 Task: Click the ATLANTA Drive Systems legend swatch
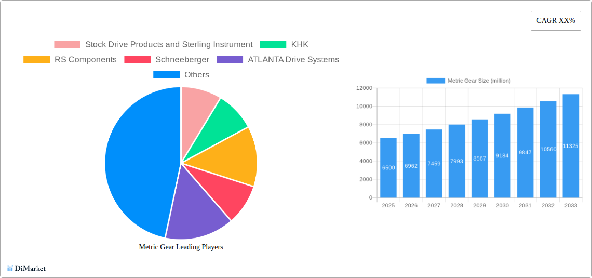(x=230, y=60)
